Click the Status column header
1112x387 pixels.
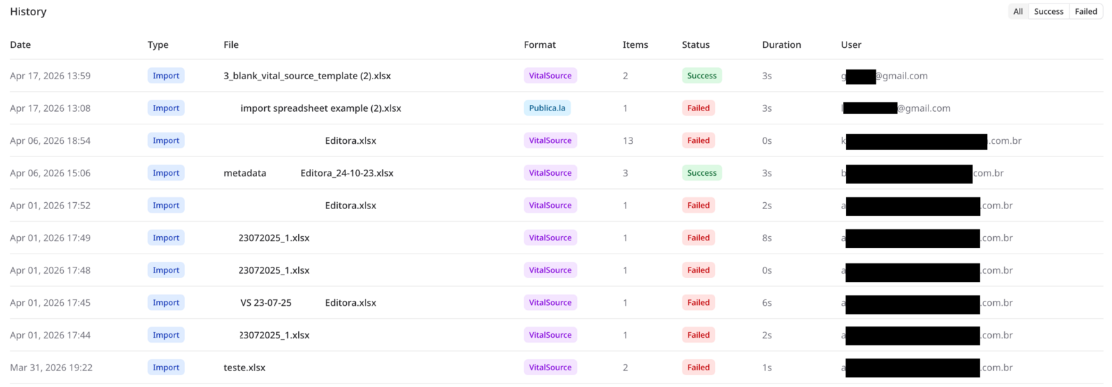(696, 44)
